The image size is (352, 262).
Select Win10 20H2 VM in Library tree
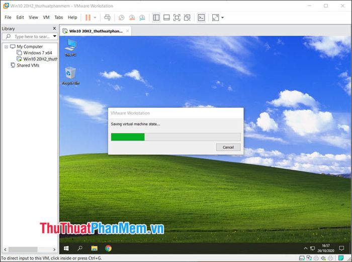[40, 59]
